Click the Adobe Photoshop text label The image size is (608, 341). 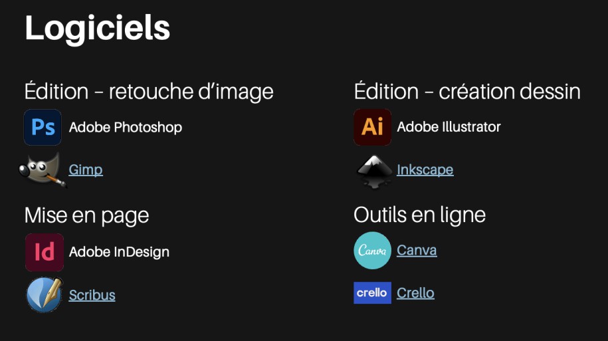coord(125,127)
